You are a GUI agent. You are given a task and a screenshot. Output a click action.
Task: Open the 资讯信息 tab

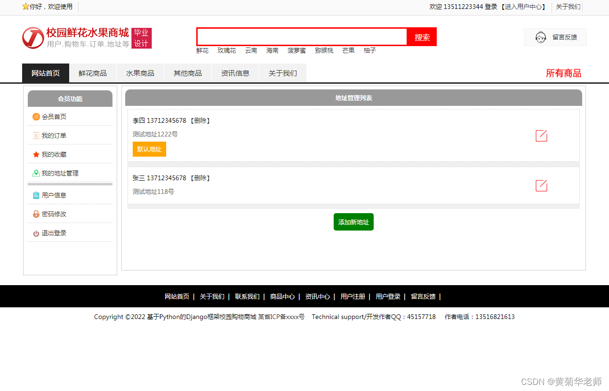235,73
